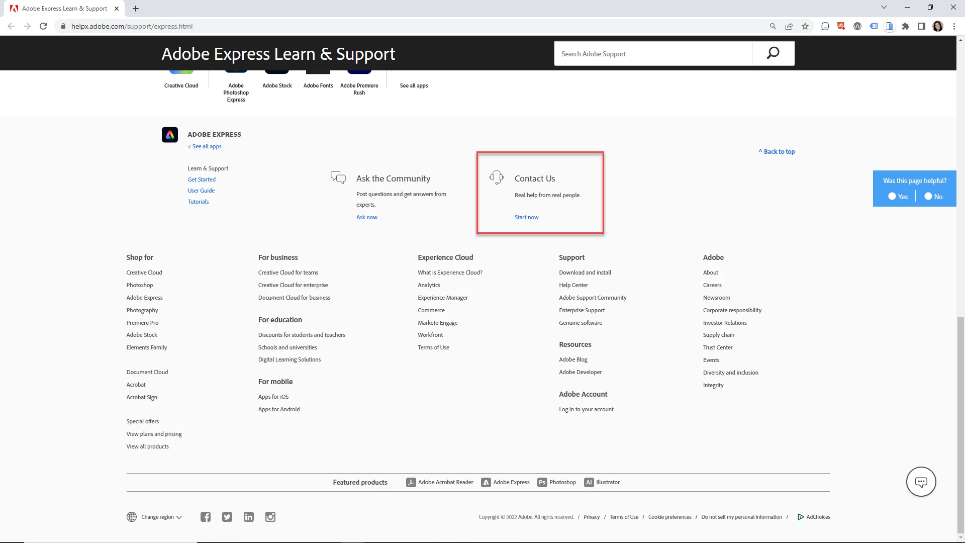Click the Start now link
The width and height of the screenshot is (965, 543).
526,217
